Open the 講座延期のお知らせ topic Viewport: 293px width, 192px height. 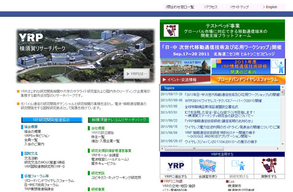219,121
